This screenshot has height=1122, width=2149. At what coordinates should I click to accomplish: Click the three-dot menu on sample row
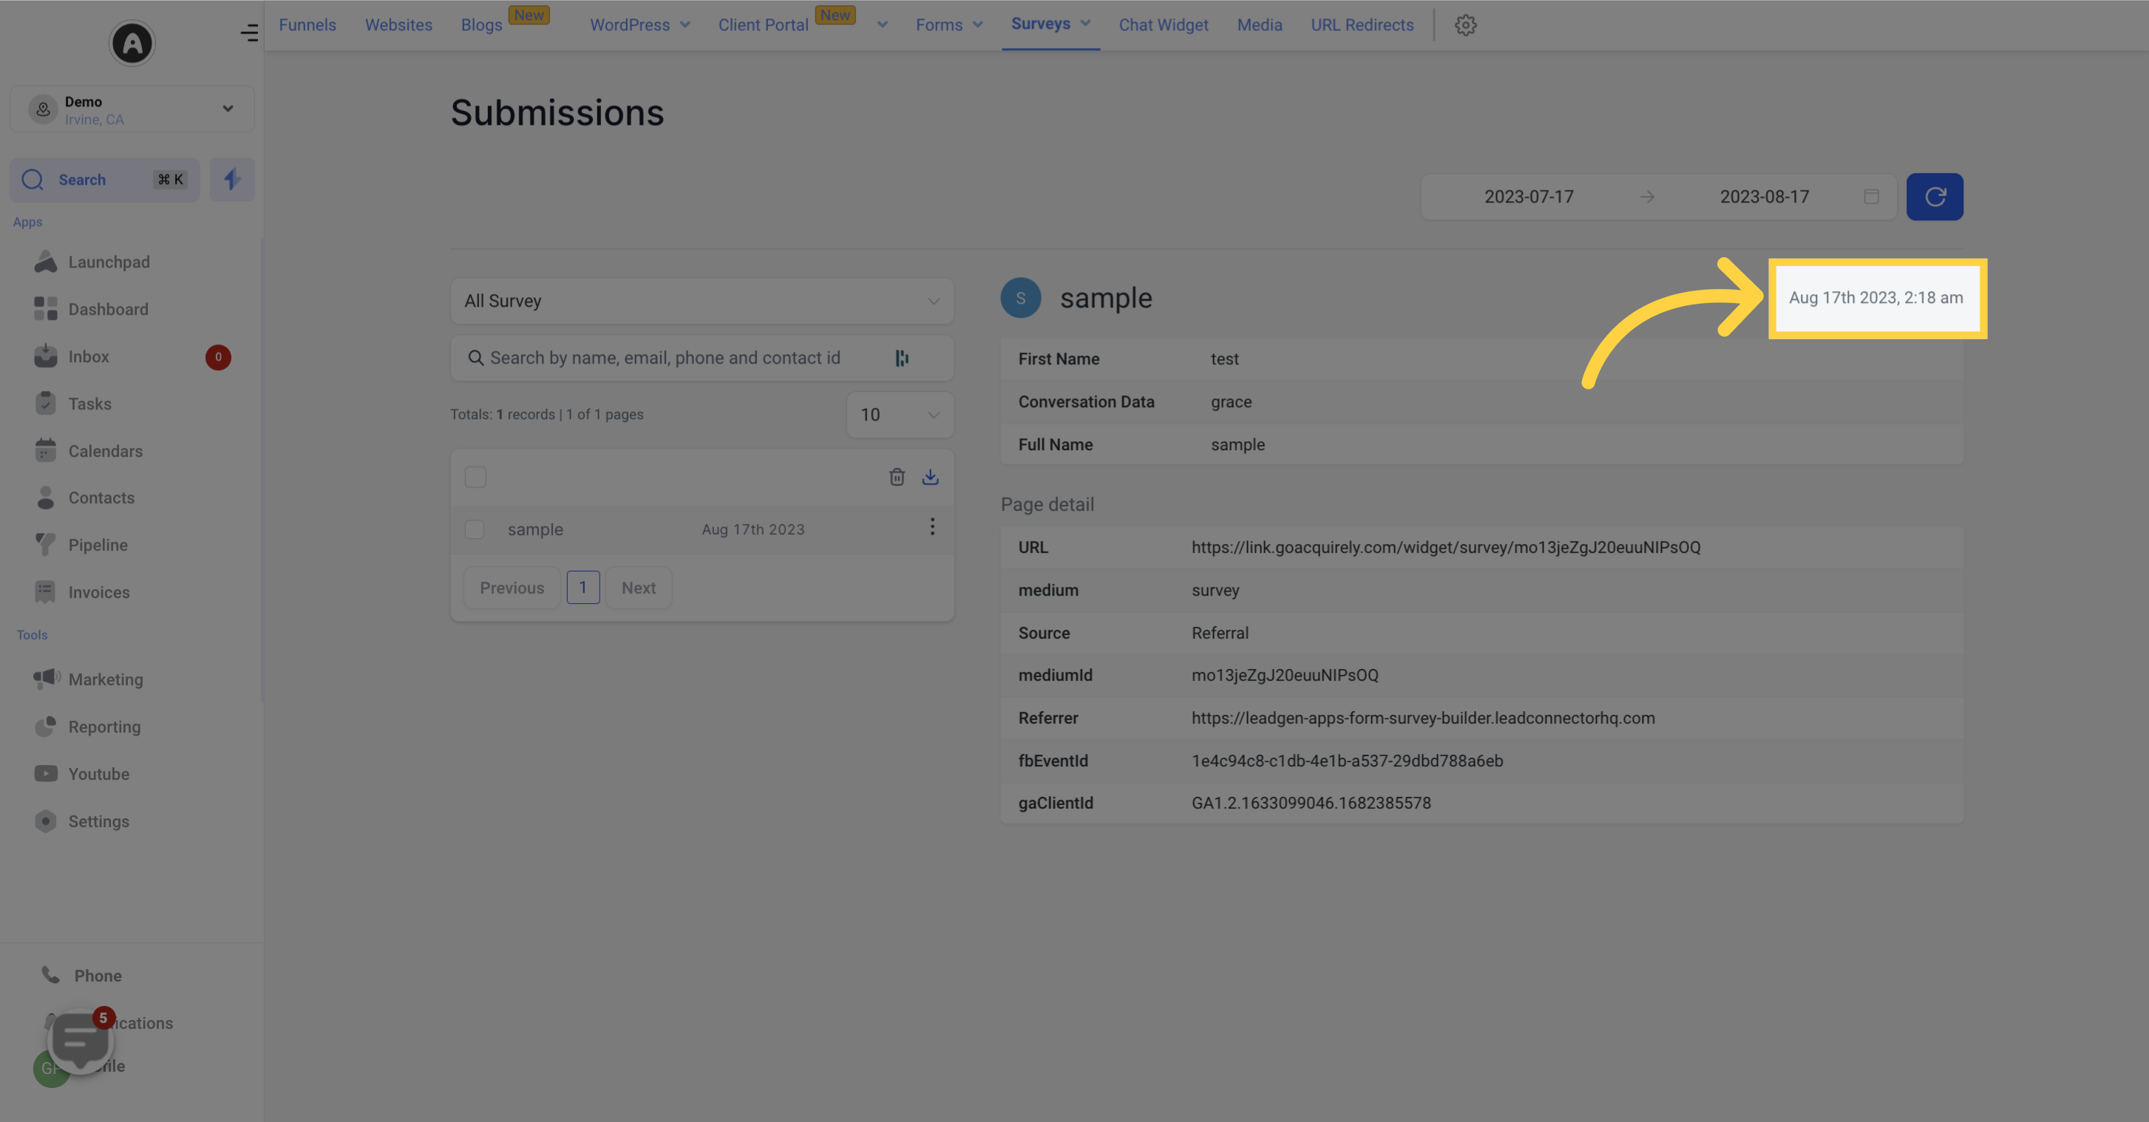click(x=932, y=527)
